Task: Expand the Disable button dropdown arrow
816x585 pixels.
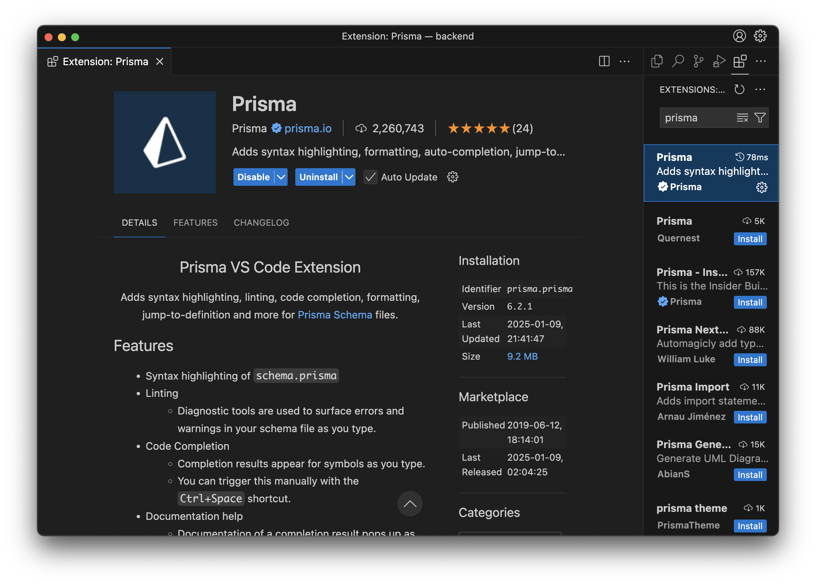Action: [x=281, y=177]
